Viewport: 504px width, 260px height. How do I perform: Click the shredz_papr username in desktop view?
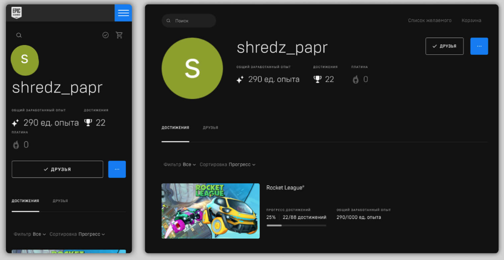pos(282,47)
